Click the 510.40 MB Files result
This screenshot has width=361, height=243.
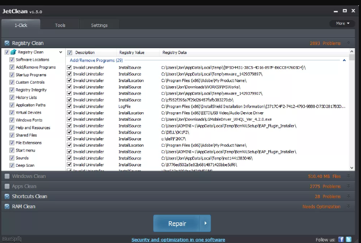[x=324, y=176]
